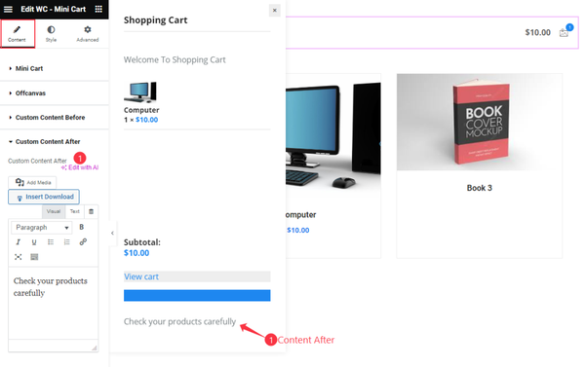Open the hamburger menu in Elementor header

coord(8,9)
